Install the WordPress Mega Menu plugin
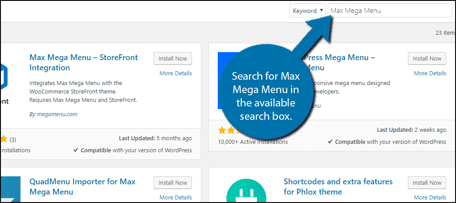 click(427, 58)
